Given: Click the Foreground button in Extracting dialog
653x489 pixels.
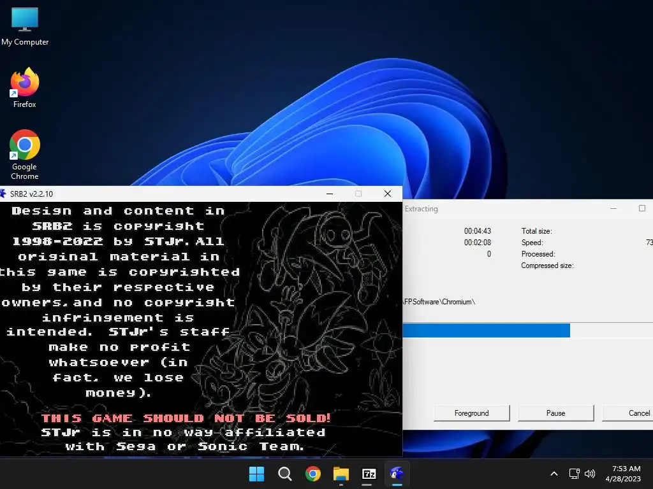Looking at the screenshot, I should [x=471, y=413].
